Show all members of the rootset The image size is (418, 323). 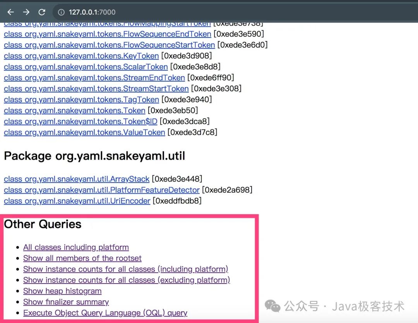pyautogui.click(x=82, y=258)
